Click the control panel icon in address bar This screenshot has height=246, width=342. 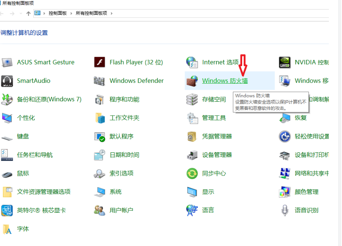(38, 13)
